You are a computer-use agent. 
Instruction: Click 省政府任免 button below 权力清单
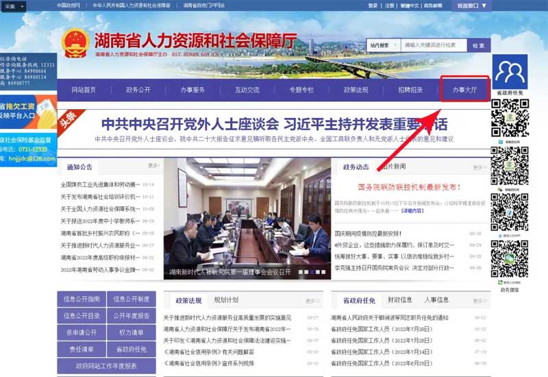point(132,350)
